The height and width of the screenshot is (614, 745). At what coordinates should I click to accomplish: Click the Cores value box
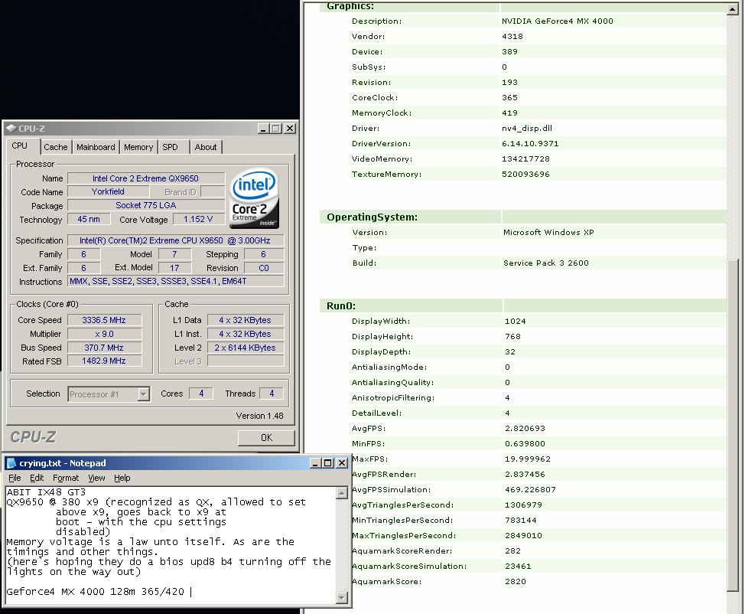[201, 394]
